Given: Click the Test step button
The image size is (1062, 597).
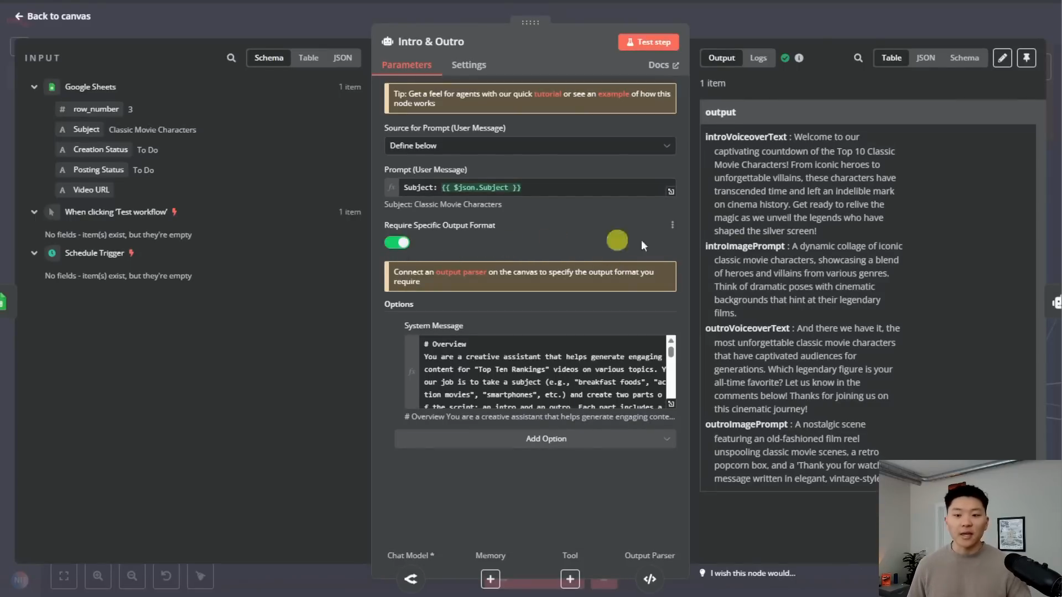Looking at the screenshot, I should (x=648, y=42).
